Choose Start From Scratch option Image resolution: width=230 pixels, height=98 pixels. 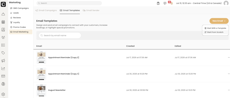(215, 32)
